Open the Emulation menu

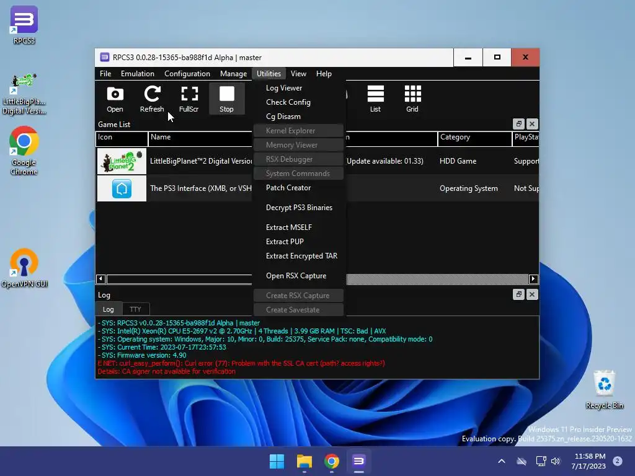click(x=138, y=74)
